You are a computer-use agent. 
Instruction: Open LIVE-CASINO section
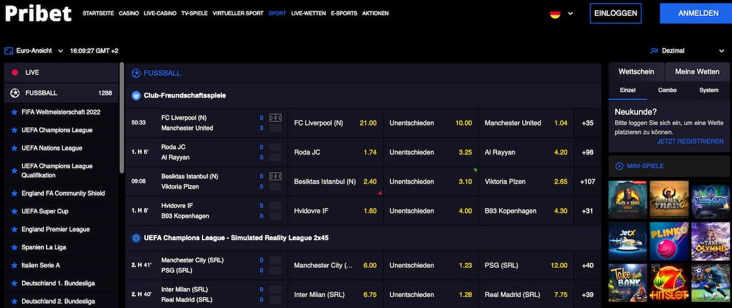tap(160, 13)
